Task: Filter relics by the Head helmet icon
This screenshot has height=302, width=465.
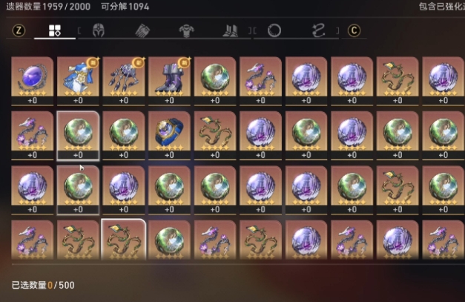Action: (x=99, y=30)
